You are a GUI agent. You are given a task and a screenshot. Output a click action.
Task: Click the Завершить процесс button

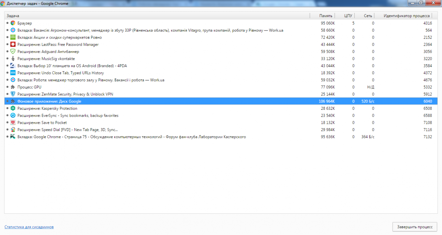click(x=415, y=227)
